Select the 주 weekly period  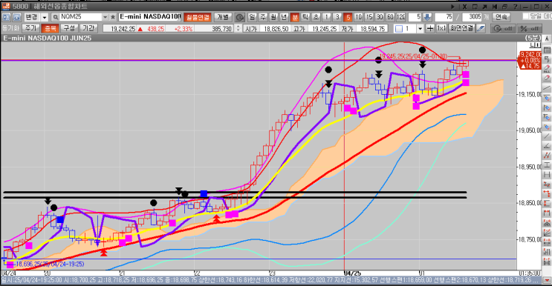(x=263, y=17)
